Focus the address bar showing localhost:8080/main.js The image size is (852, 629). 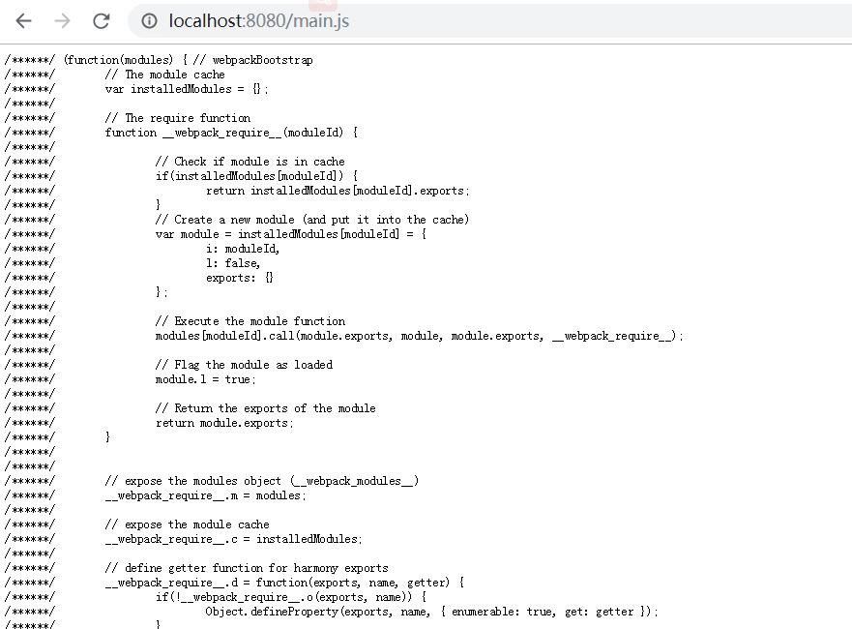489,21
